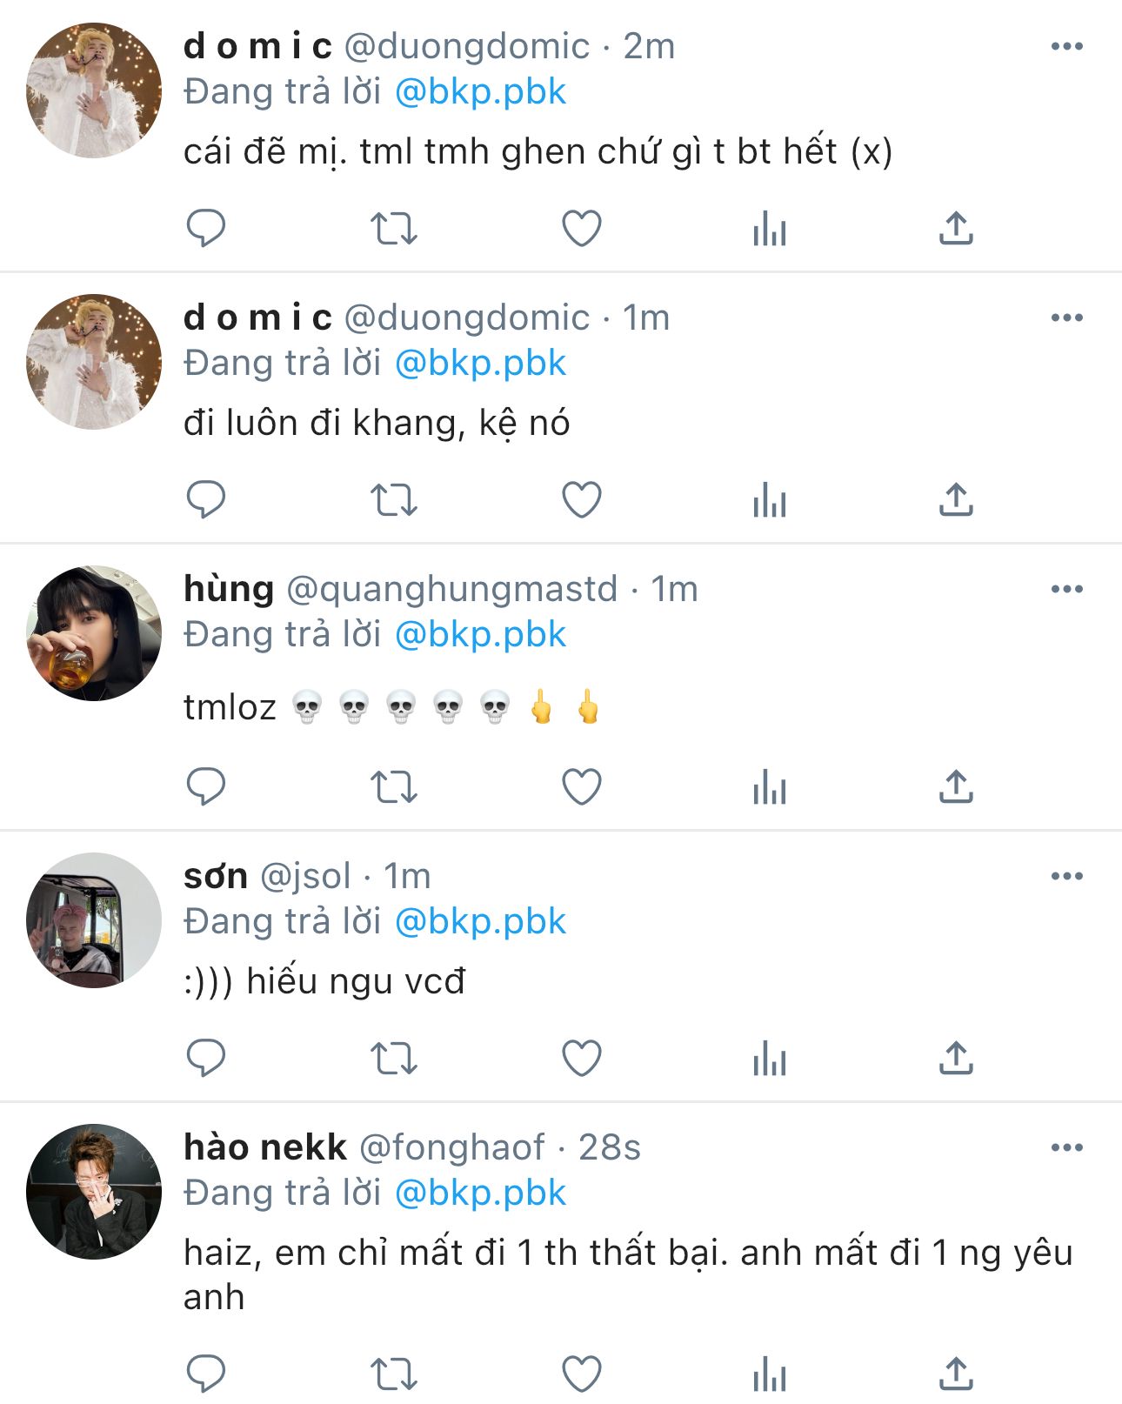Viewport: 1122px width, 1404px height.
Task: Open the @fonghaof username handle
Action: tap(451, 1147)
